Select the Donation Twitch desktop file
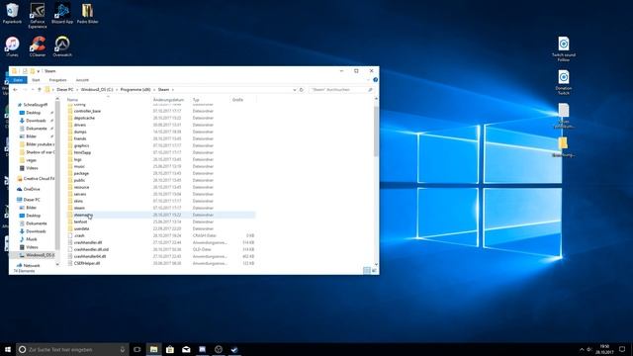633x356 pixels. 564,82
